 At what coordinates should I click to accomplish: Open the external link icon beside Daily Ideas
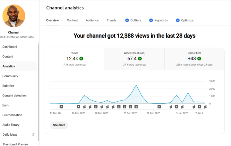pos(33,135)
